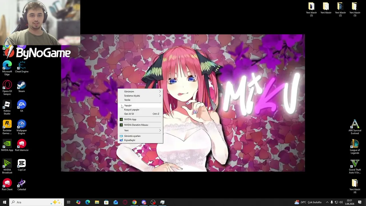Launch Copilot from the taskbar
Viewport: 366px width, 206px height.
[78, 202]
